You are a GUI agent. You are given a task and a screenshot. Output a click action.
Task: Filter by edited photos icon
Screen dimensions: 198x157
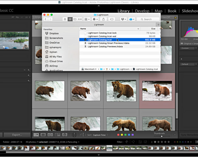point(140,142)
